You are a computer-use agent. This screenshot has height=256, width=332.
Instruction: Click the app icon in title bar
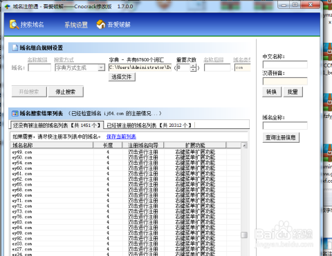(x=8, y=6)
